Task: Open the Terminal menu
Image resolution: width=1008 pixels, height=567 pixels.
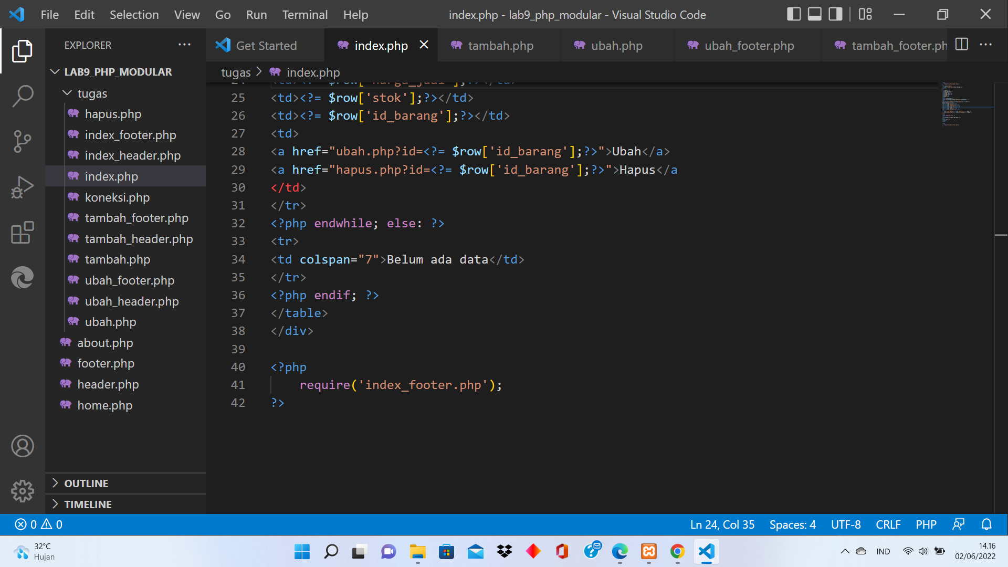Action: tap(304, 15)
